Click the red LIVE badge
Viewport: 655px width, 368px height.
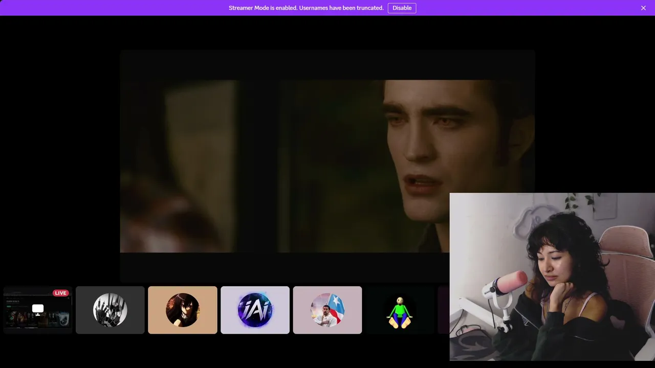coord(60,293)
